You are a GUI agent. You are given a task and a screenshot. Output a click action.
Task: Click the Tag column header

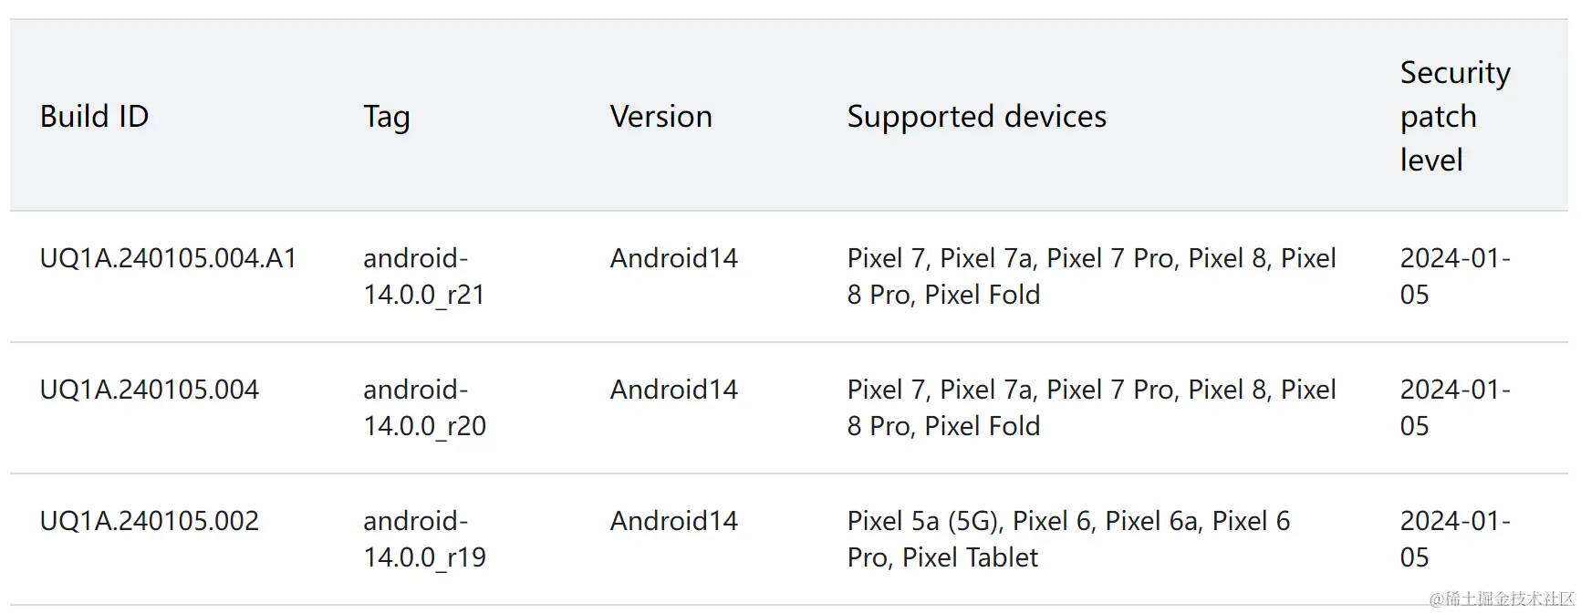coord(387,117)
